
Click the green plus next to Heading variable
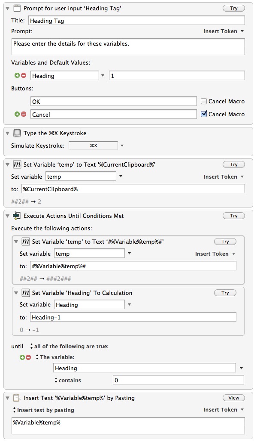click(x=17, y=75)
